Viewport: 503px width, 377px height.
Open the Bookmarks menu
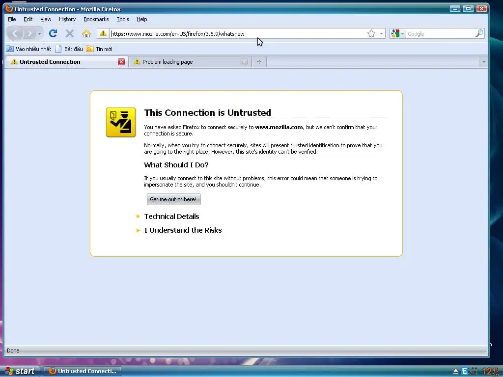[x=96, y=19]
